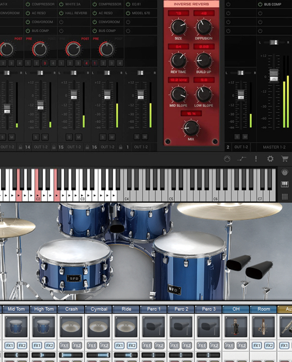Click FX1 under Mid Tom
Image resolution: width=292 pixels, height=362 pixels.
point(9,346)
